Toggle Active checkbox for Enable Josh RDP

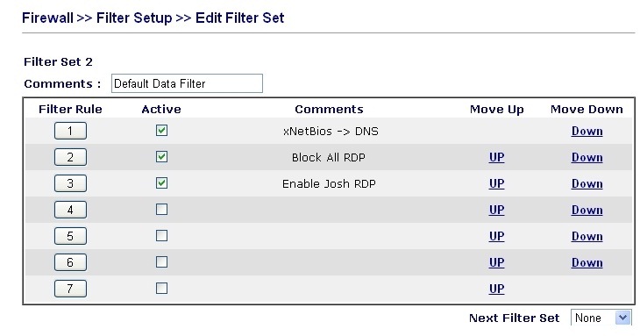(161, 182)
